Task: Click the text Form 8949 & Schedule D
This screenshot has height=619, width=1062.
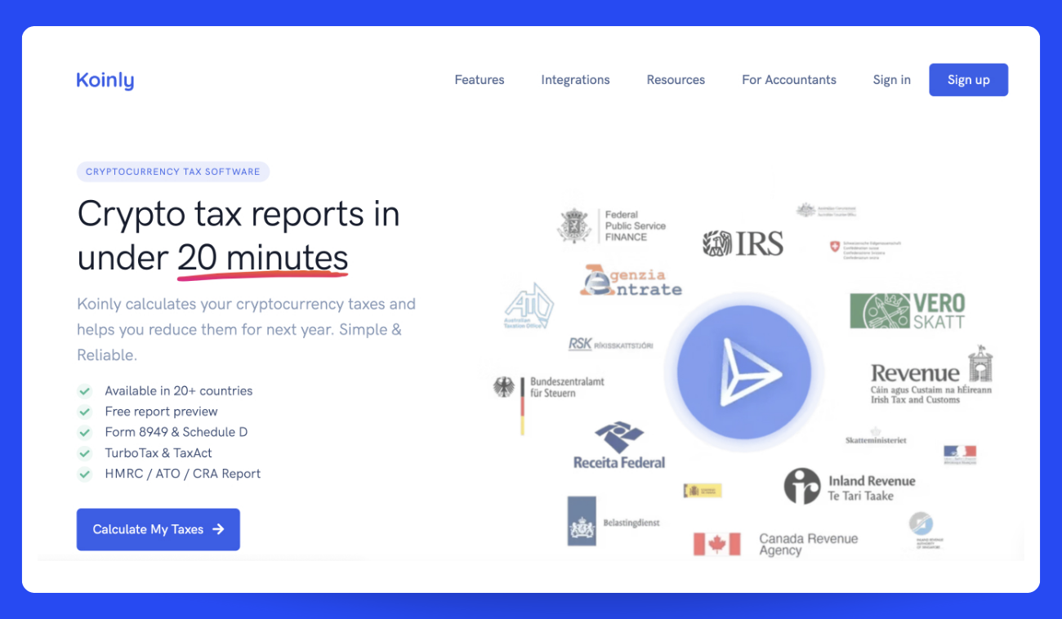Action: coord(176,432)
